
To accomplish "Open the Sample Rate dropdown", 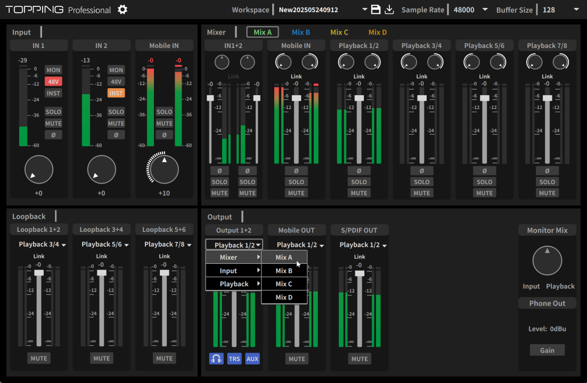I will [485, 10].
